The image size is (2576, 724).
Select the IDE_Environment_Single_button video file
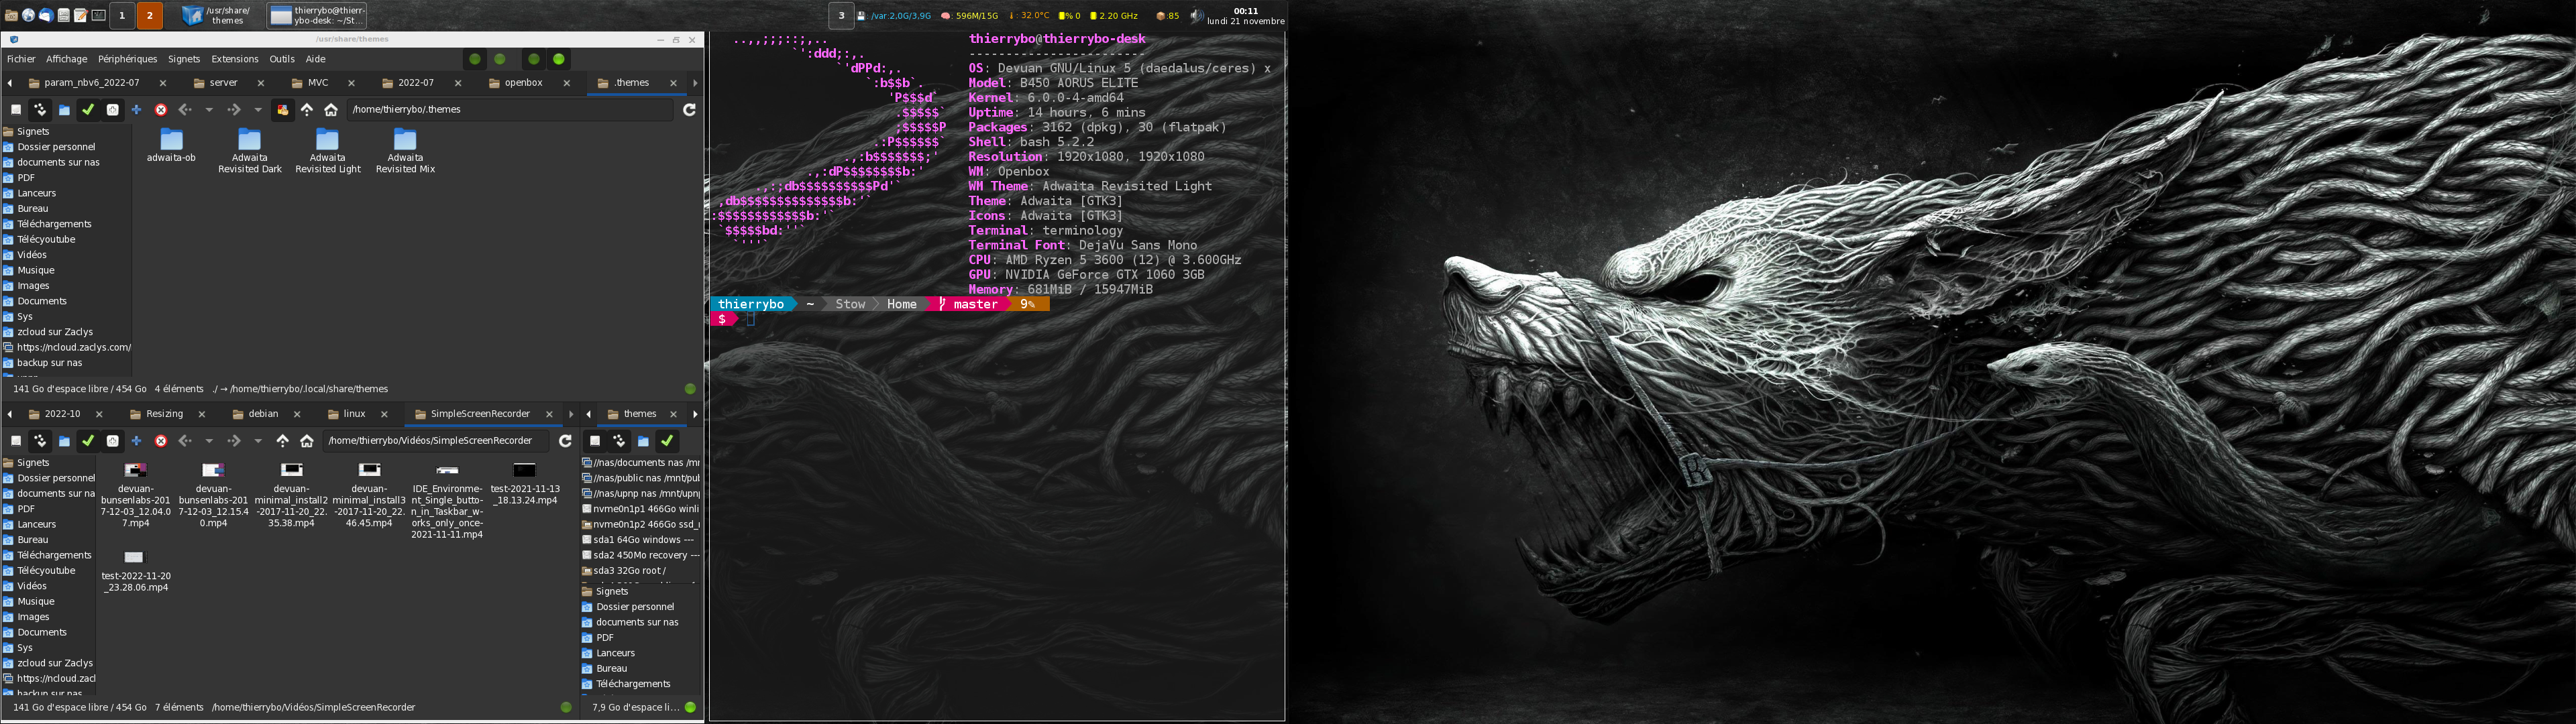[447, 500]
